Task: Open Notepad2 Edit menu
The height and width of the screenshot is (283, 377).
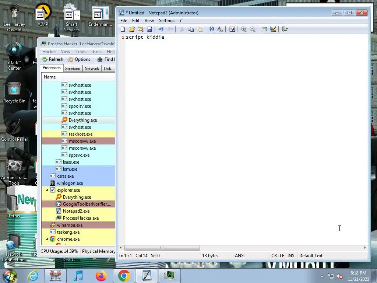Action: [x=136, y=21]
